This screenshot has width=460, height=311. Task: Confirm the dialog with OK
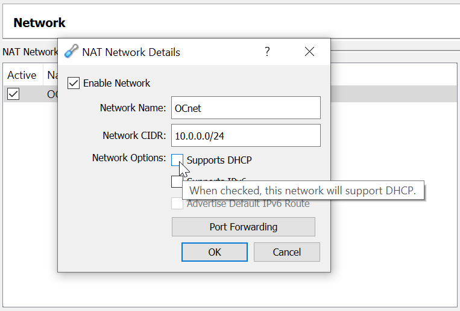(214, 252)
